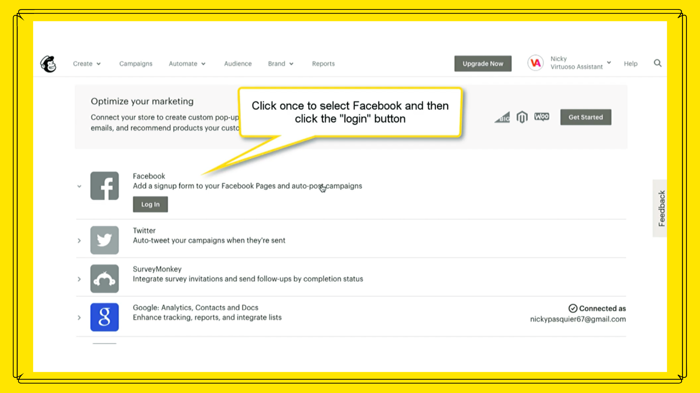Expand the Twitter integration row
The width and height of the screenshot is (700, 393).
(x=79, y=240)
